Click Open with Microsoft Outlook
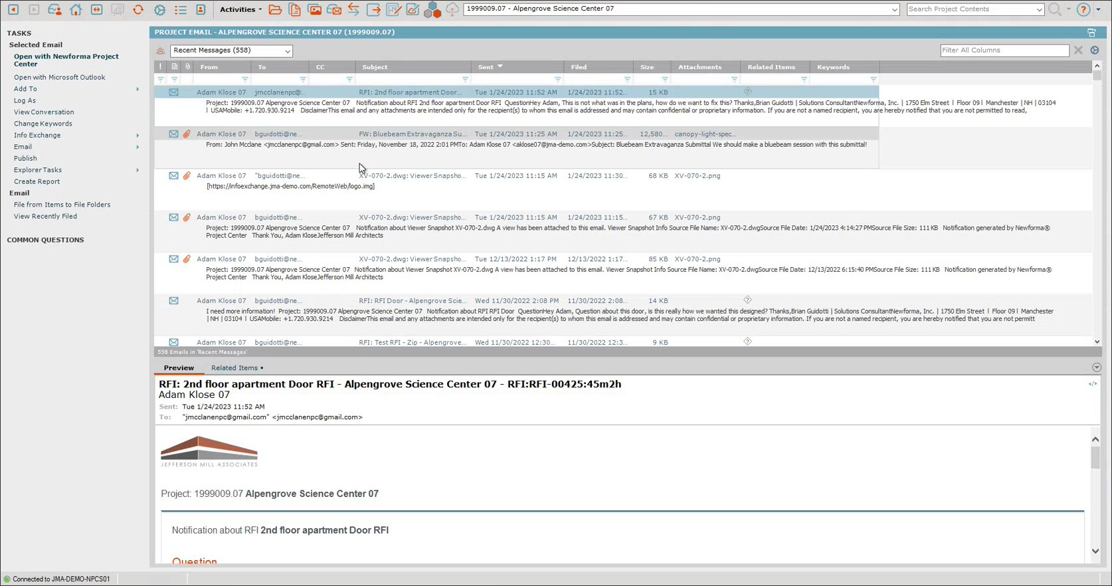The image size is (1112, 586). (x=60, y=77)
